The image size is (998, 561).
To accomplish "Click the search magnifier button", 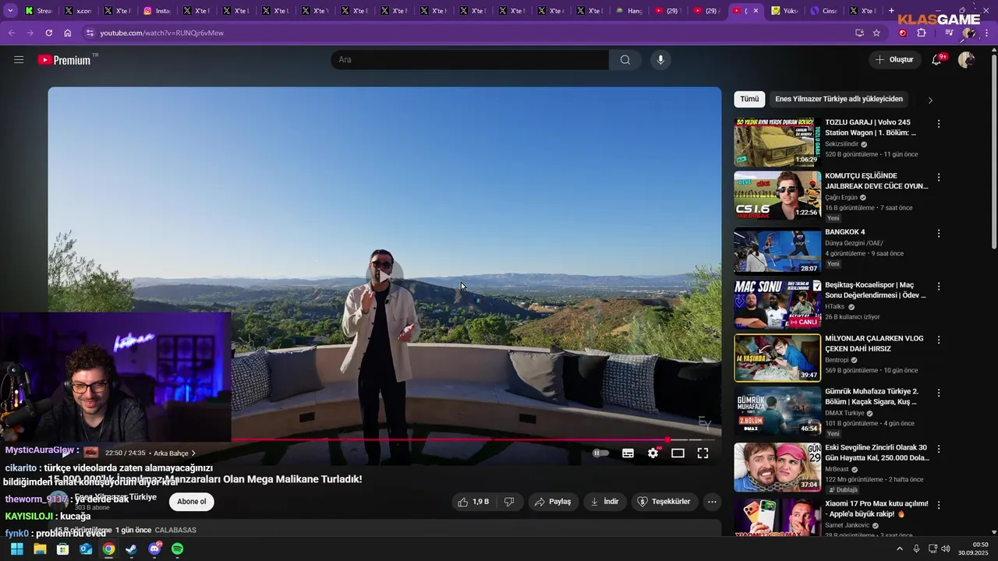I will point(625,60).
